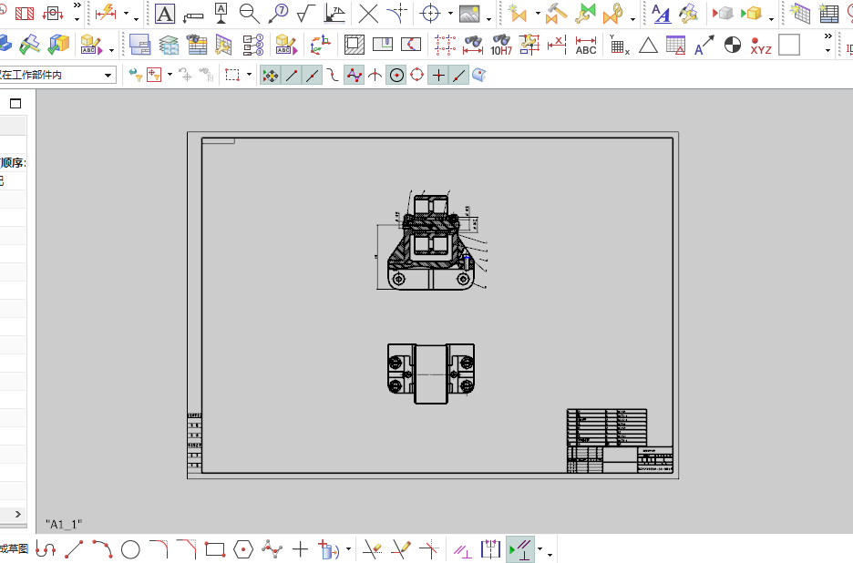Viewport: 853px width, 563px height.
Task: Choose the Rectangle sketch tool
Action: (215, 549)
